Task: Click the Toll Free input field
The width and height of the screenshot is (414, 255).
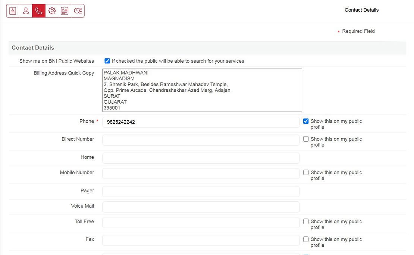Action: point(201,222)
